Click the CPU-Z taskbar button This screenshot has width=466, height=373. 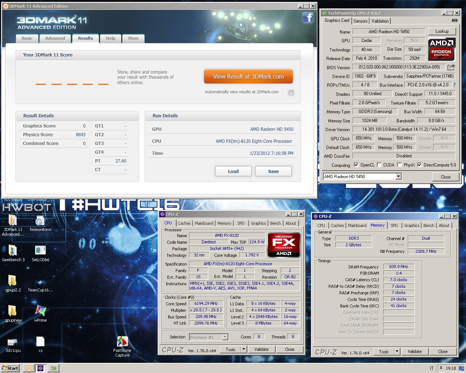click(40, 368)
